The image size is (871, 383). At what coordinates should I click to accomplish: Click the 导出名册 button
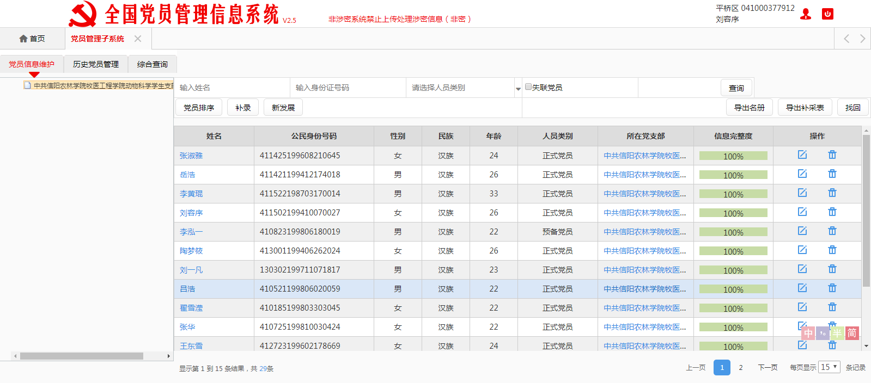[750, 108]
